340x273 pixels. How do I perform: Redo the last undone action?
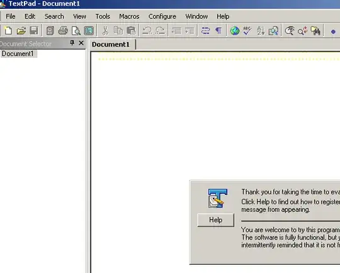(x=161, y=31)
